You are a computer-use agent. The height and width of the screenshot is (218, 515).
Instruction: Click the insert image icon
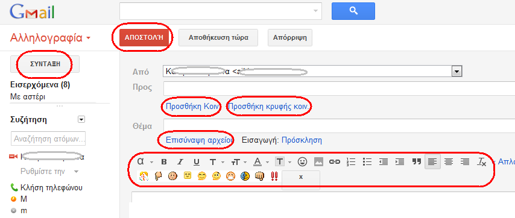(318, 161)
